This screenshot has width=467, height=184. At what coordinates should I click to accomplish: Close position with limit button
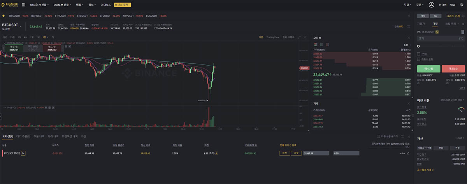tap(296, 153)
